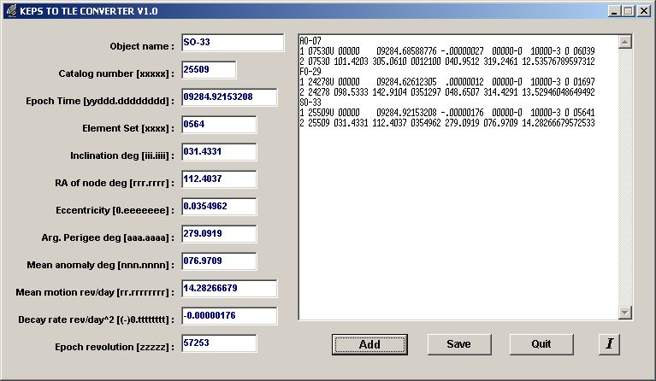Maximize the converter window

628,11
